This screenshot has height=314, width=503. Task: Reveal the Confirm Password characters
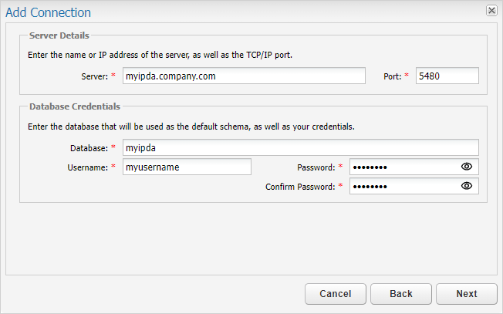point(466,186)
